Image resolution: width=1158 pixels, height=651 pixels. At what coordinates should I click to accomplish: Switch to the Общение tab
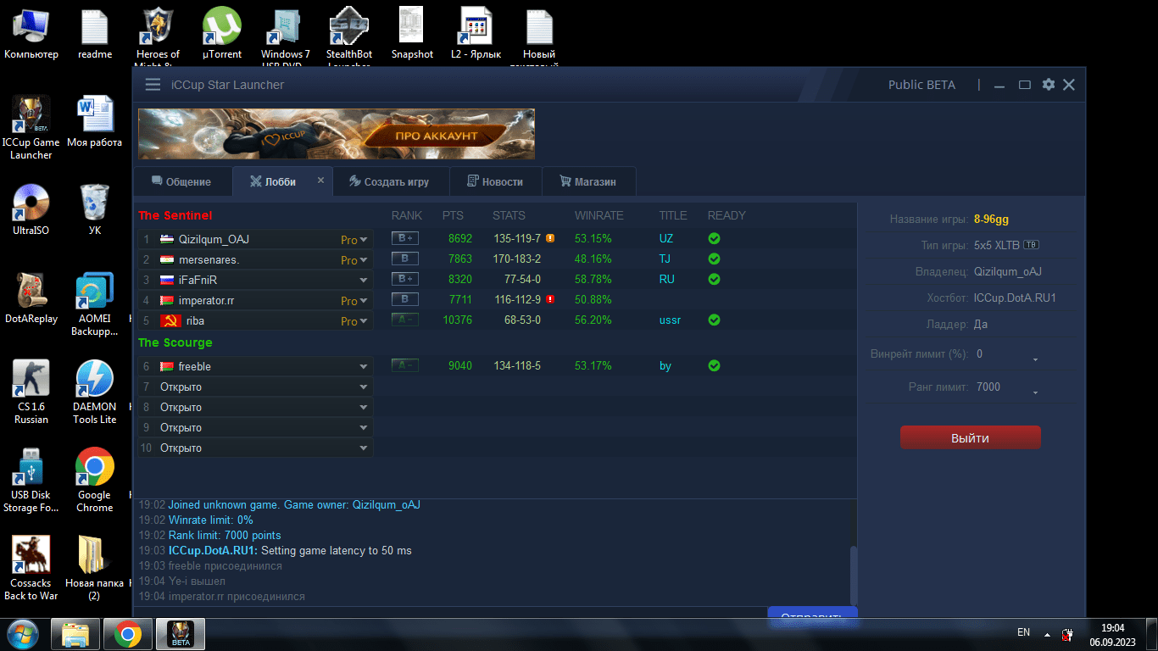(182, 181)
